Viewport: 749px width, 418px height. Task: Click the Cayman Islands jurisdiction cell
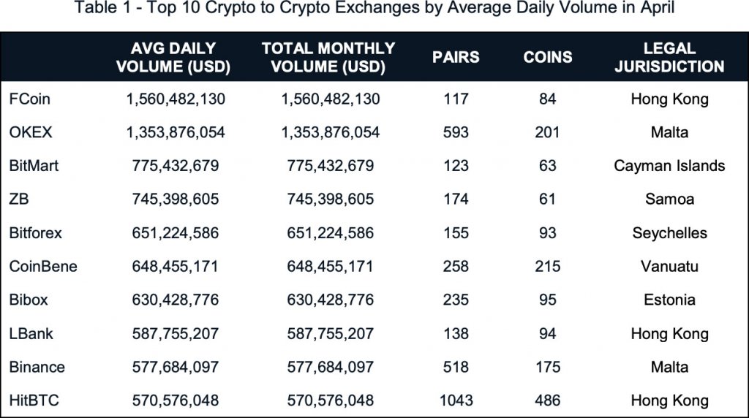pos(669,166)
